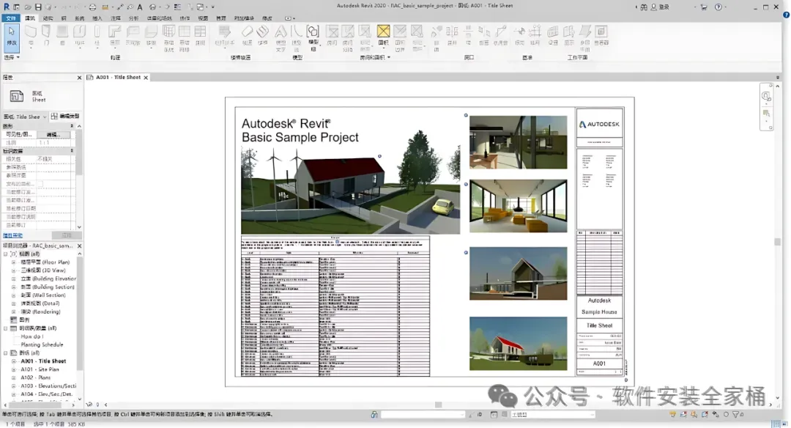Switch to the 注释 ribbon tab
791x428 pixels.
click(116, 18)
